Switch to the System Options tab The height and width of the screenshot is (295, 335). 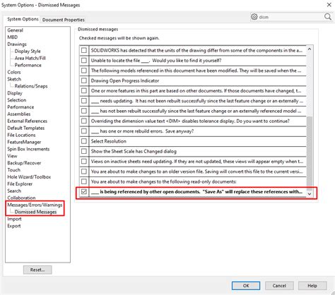pyautogui.click(x=23, y=19)
